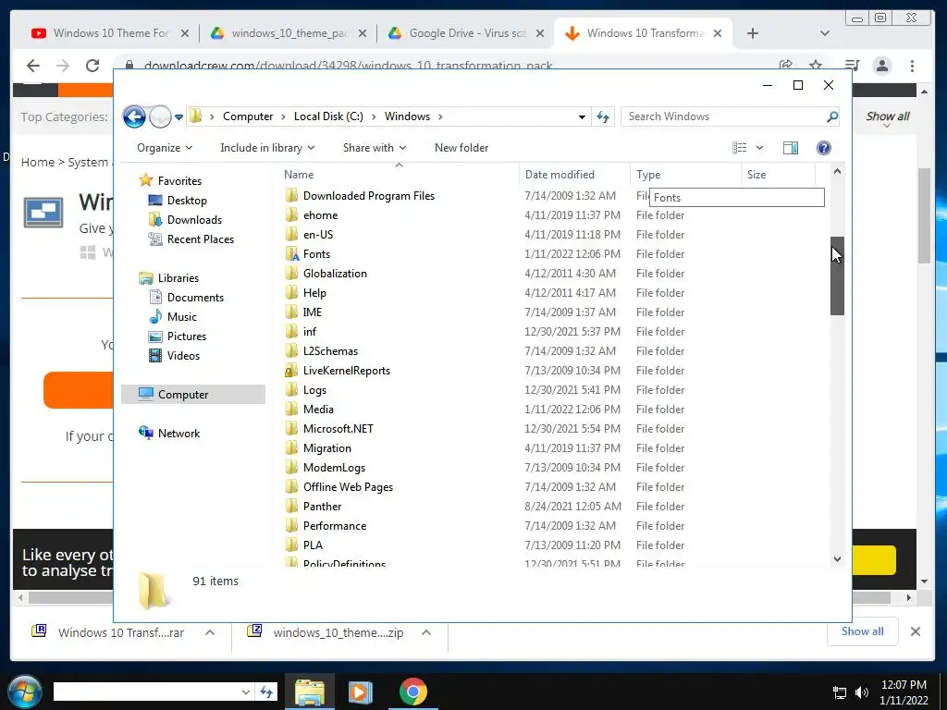This screenshot has width=947, height=710.
Task: Toggle the preview pane icon
Action: point(791,148)
